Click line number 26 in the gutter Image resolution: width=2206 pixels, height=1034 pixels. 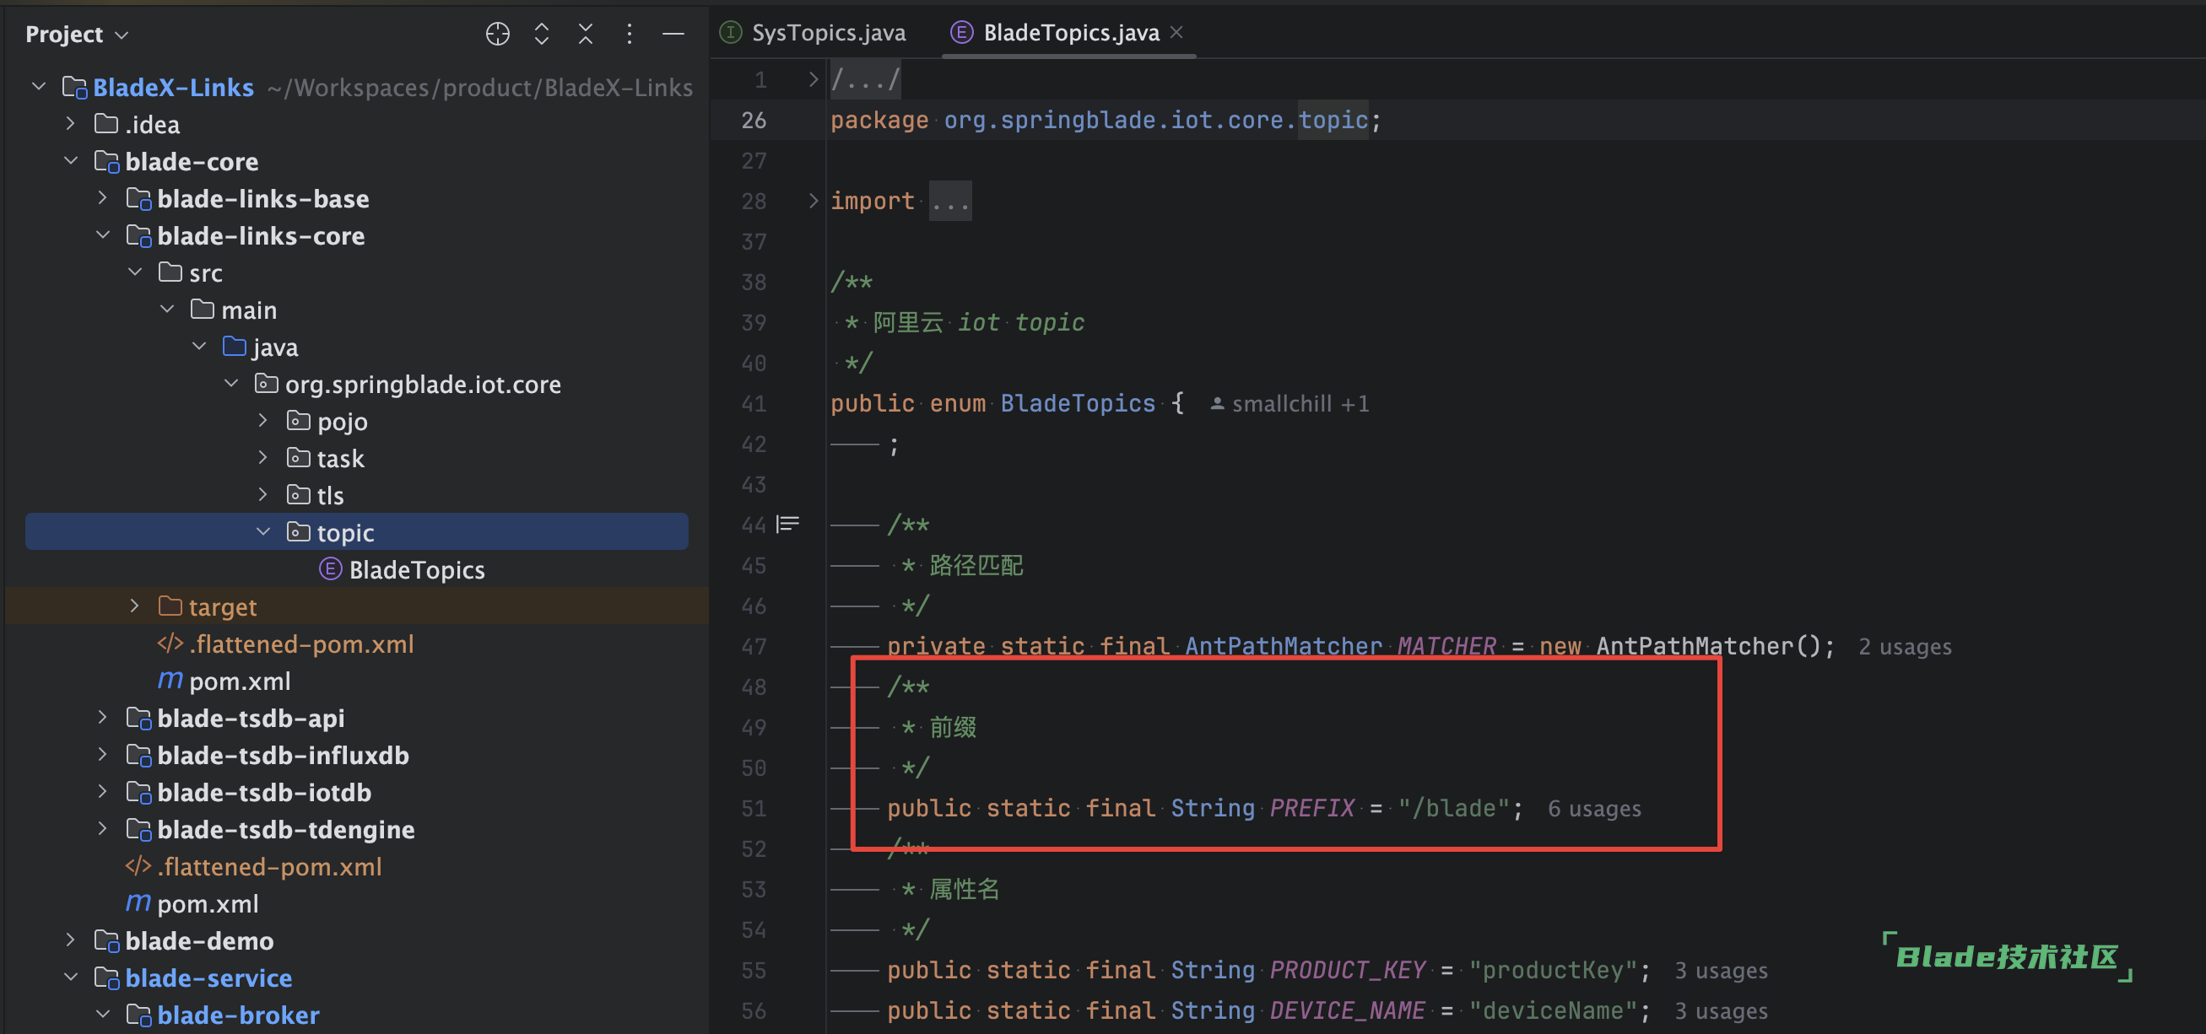click(754, 120)
